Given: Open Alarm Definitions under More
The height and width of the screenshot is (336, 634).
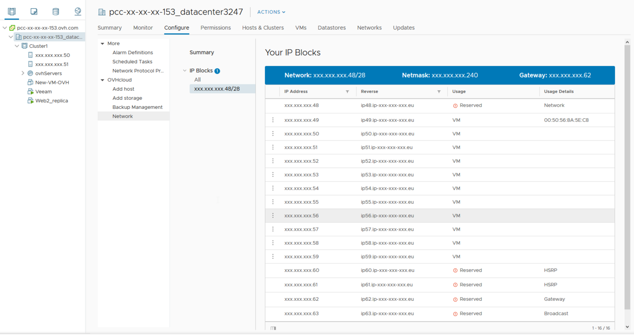Looking at the screenshot, I should (x=133, y=52).
